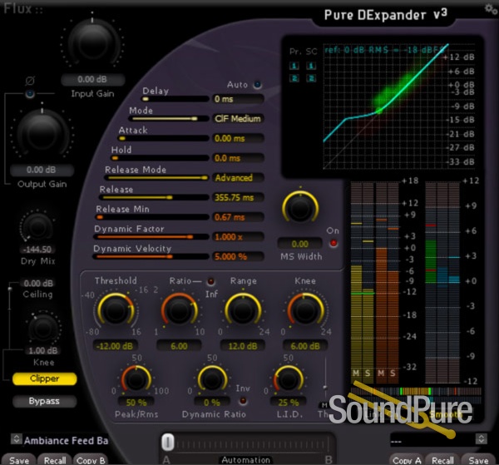The height and width of the screenshot is (465, 499).
Task: Toggle Pr. channel 1 button
Action: [x=294, y=66]
